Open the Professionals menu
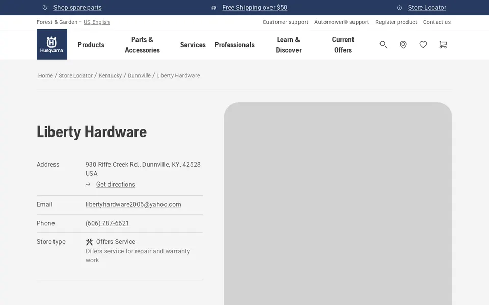This screenshot has width=489, height=305. [x=234, y=45]
